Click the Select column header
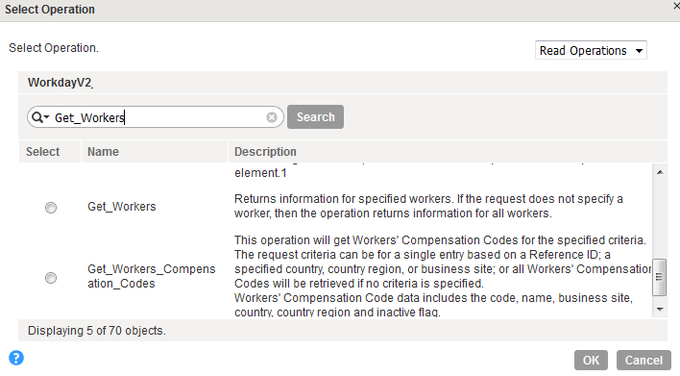The width and height of the screenshot is (680, 376). pyautogui.click(x=42, y=152)
